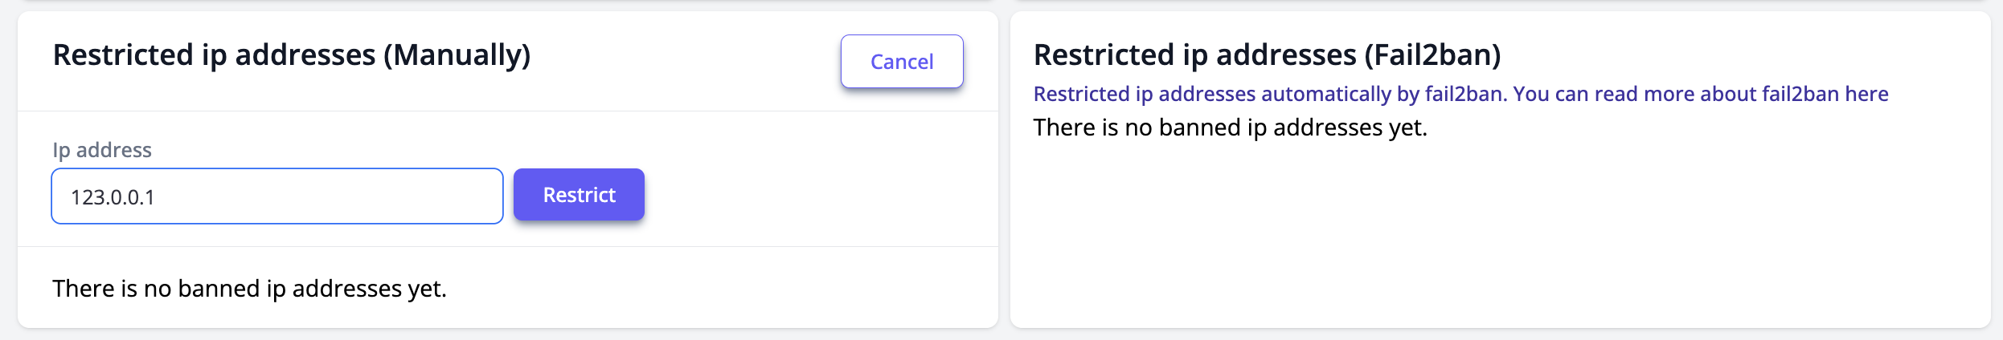Click blank area of the Fail2ban card
The image size is (2003, 340).
coord(1495,241)
